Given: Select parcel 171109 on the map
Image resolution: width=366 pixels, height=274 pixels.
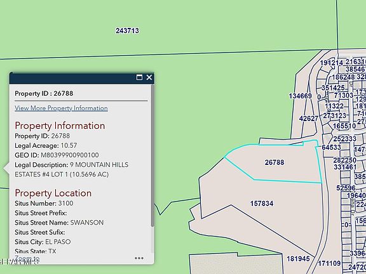Looking at the screenshot, I should [329, 263].
